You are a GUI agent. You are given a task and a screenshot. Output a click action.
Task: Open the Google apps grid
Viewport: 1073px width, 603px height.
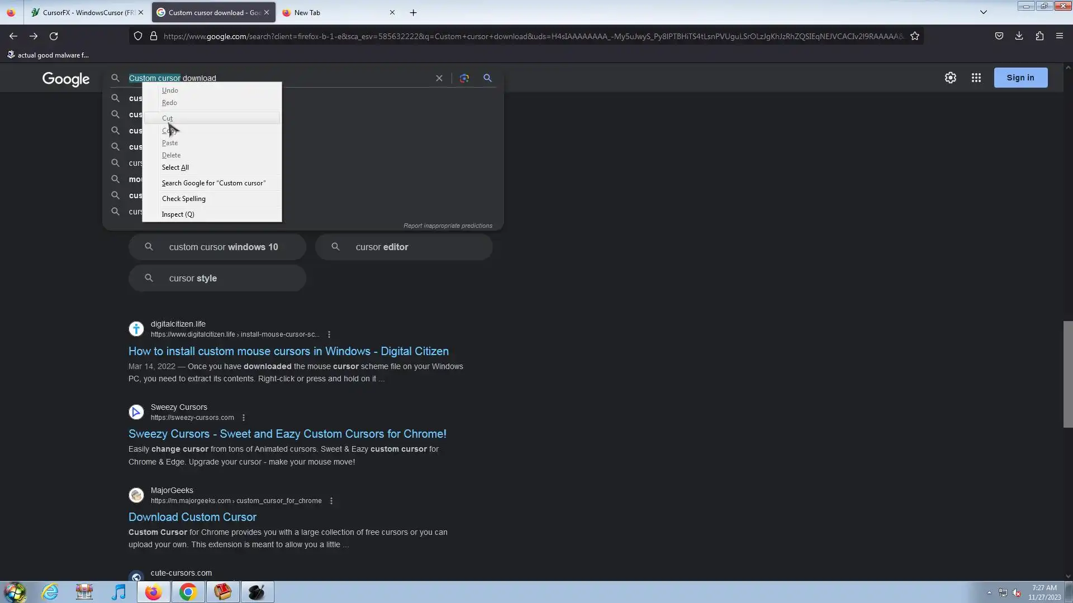976,78
